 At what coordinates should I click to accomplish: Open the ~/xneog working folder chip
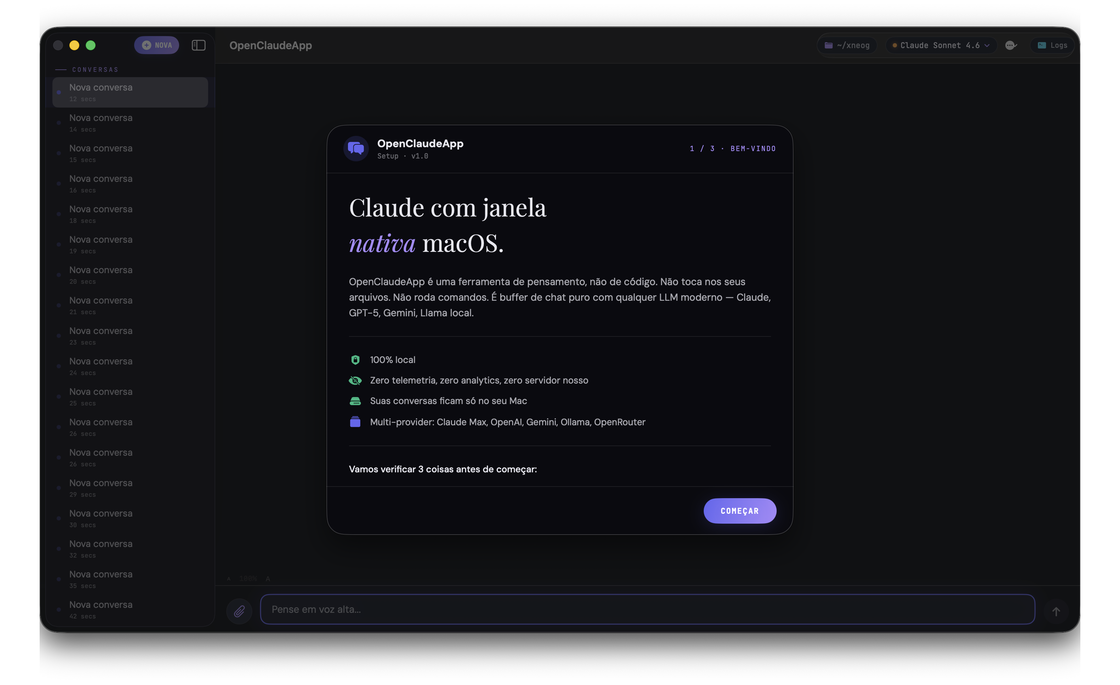[847, 45]
